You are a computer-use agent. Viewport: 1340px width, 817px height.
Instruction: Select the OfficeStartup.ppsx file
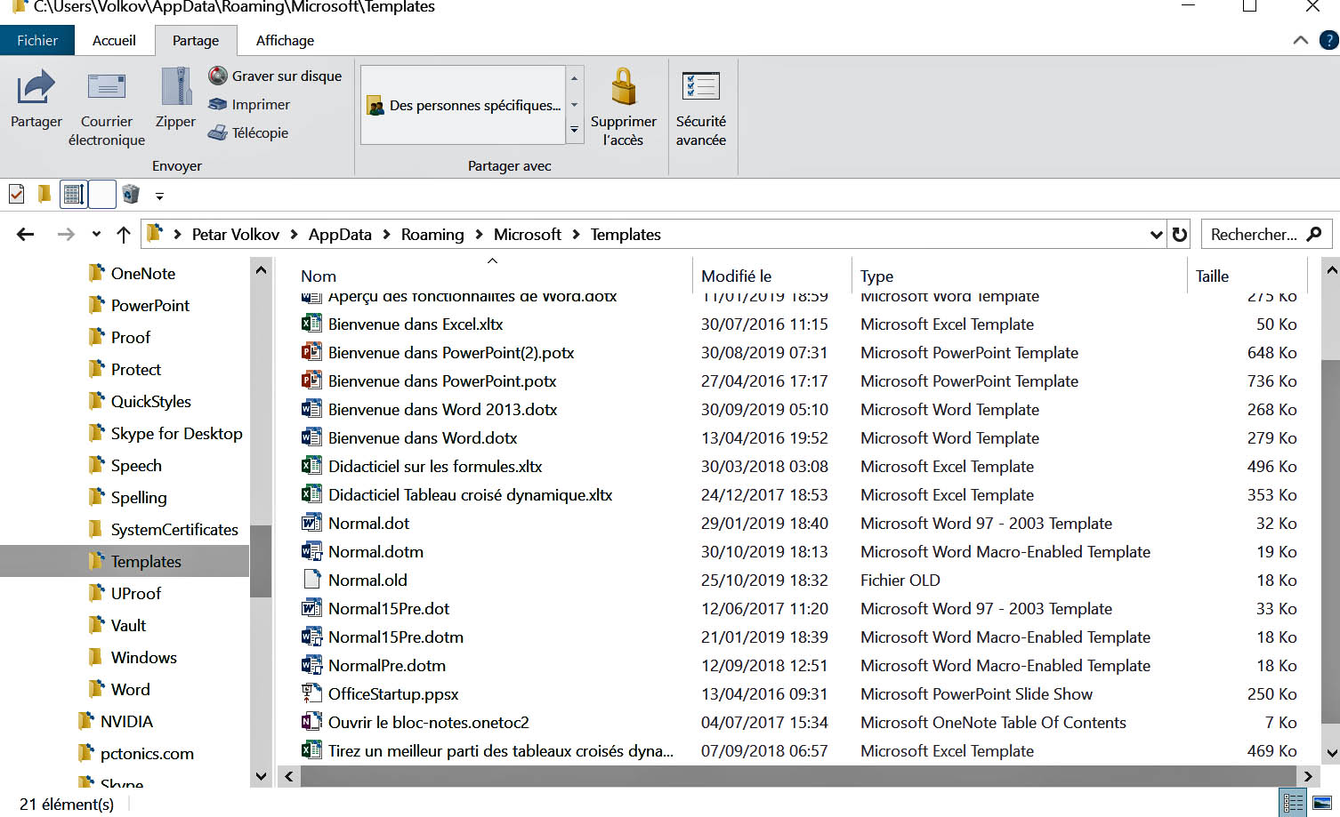point(393,694)
